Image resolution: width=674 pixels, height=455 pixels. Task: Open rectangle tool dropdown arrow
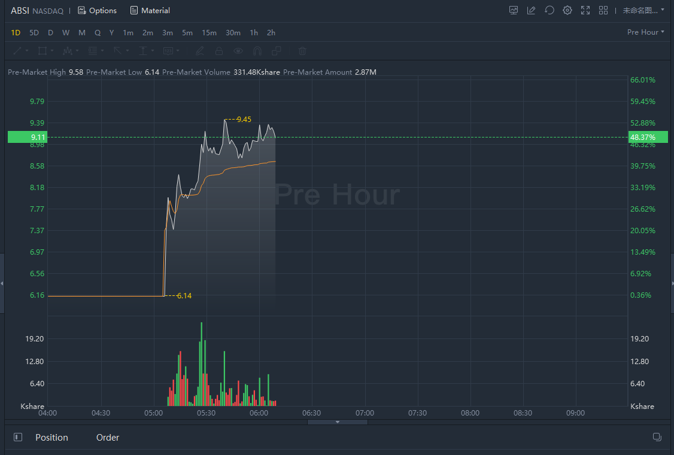coord(52,51)
